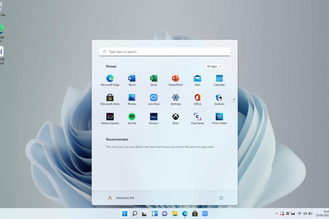Click the Type here to search box
Viewport: 329px width, 219px height.
coord(165,51)
